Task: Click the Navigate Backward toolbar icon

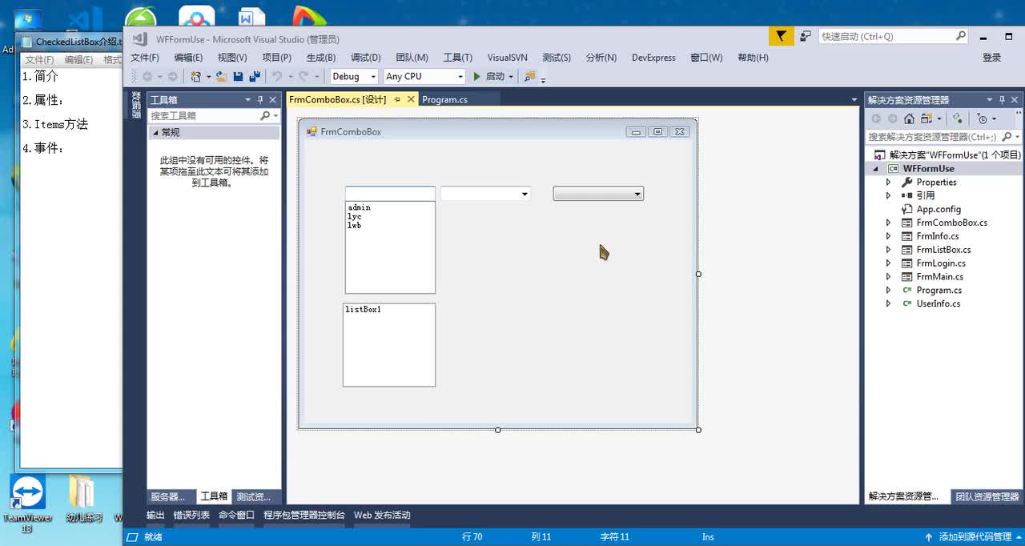Action: [147, 76]
